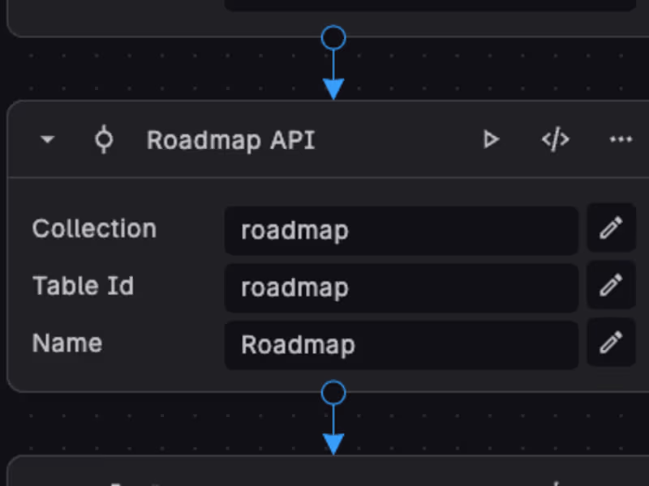Click the Table Id label
This screenshot has width=649, height=486.
83,286
